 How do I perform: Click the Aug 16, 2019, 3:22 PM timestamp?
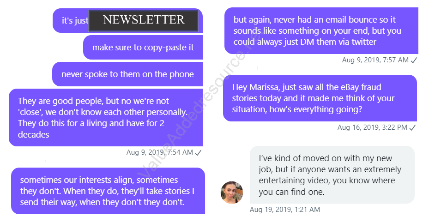(372, 127)
